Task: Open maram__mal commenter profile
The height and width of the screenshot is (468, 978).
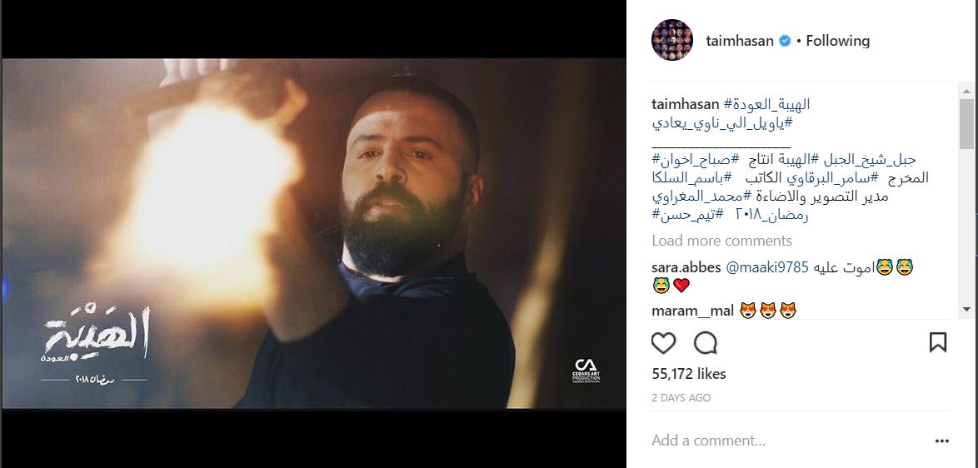Action: pyautogui.click(x=692, y=311)
